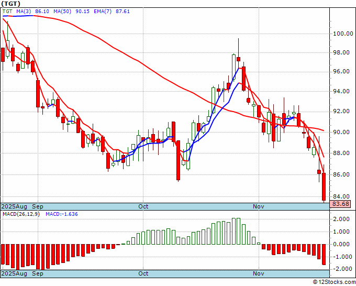The image size is (356, 286).
Task: Click the EMA(7) legend label
Action: [x=103, y=12]
